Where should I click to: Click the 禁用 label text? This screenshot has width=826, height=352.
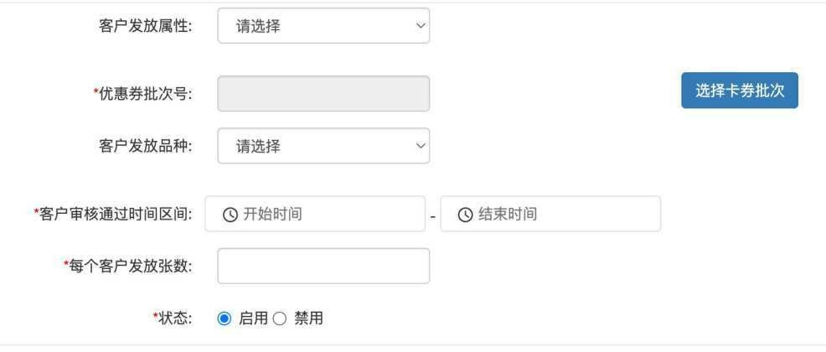point(308,318)
